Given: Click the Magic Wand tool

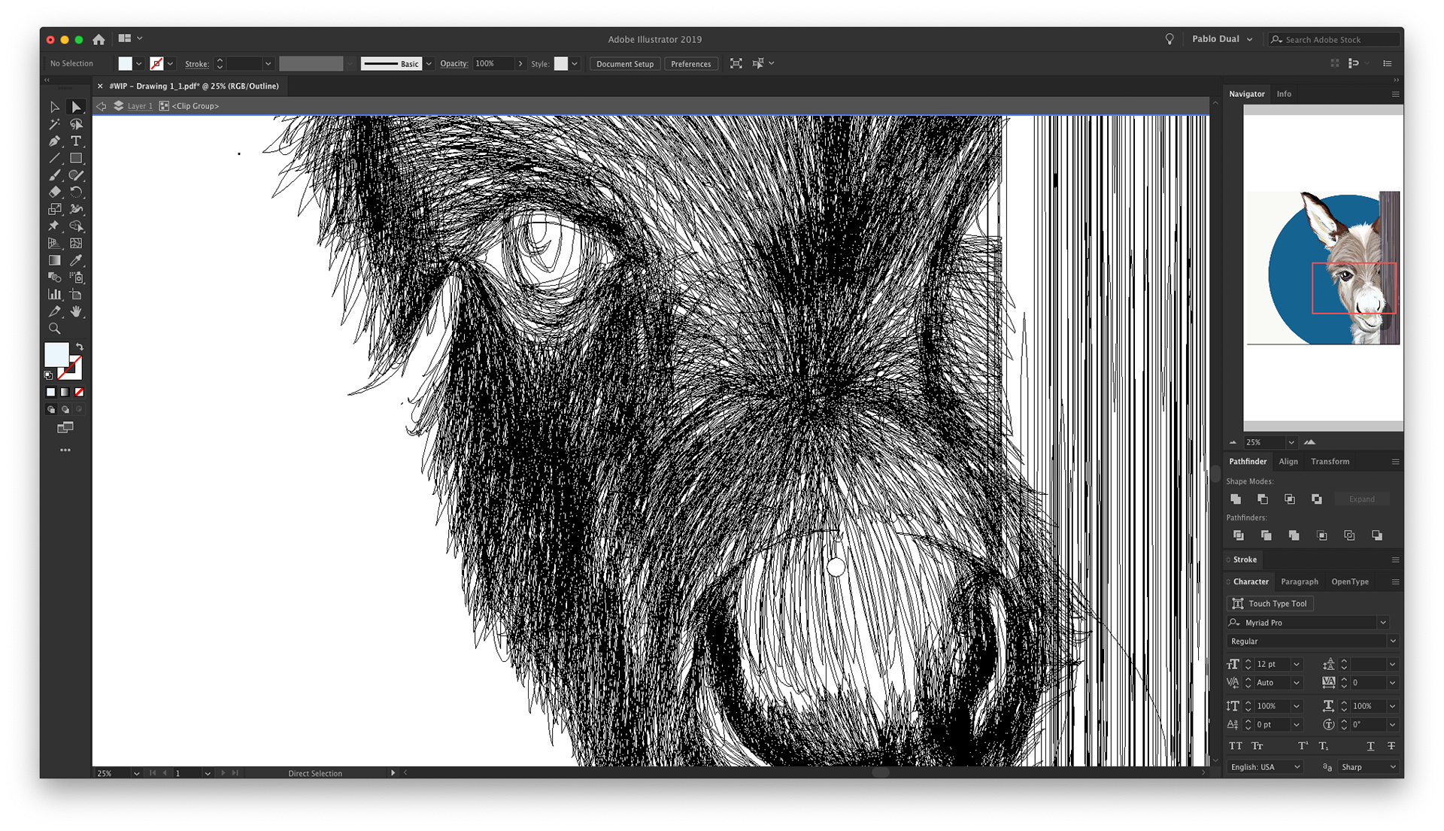Looking at the screenshot, I should tap(54, 124).
